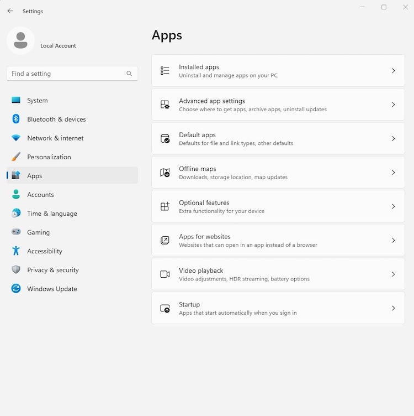Open Windows Update page
The image size is (414, 416).
coord(72,289)
